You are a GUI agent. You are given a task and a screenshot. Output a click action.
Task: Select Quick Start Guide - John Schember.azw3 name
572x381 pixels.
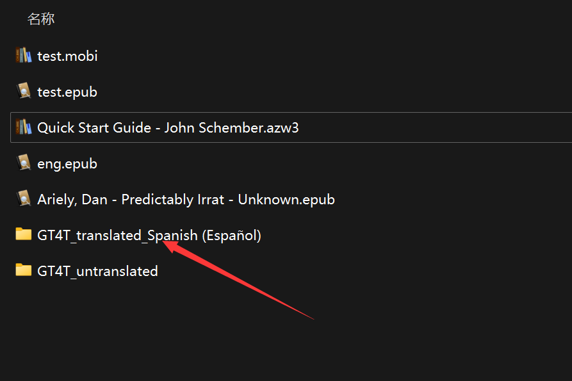pos(168,127)
